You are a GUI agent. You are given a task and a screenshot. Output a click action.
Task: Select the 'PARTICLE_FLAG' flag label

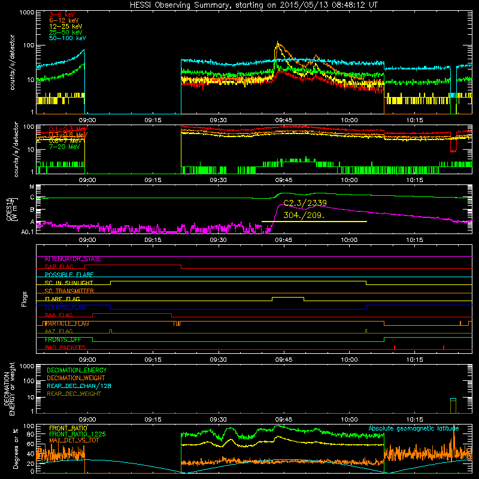[x=67, y=323]
